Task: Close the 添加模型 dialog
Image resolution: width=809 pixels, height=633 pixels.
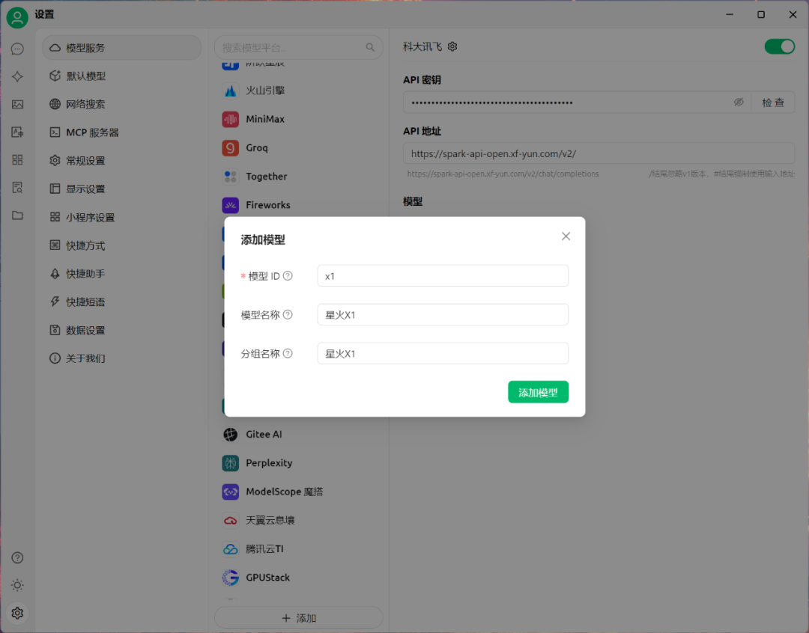Action: (566, 236)
